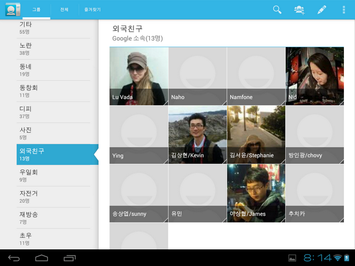The image size is (355, 266).
Task: Select the 디피 group
Action: 53,112
